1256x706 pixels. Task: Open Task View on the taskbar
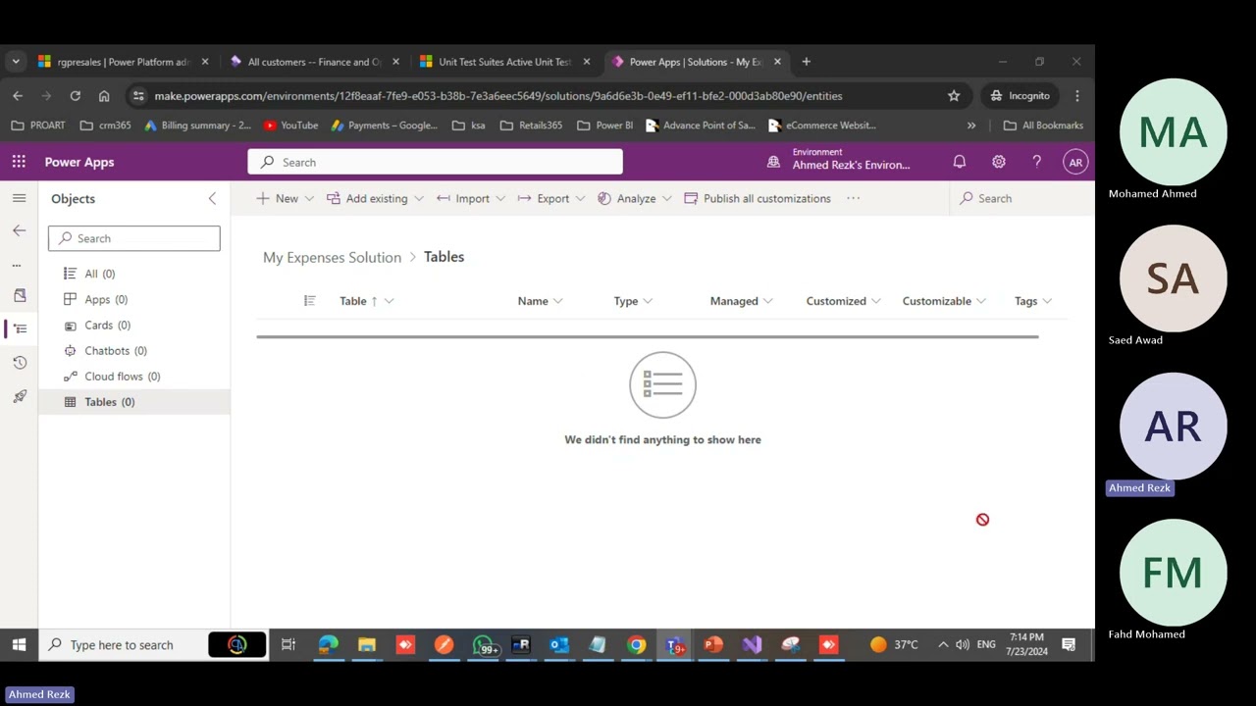tap(288, 644)
